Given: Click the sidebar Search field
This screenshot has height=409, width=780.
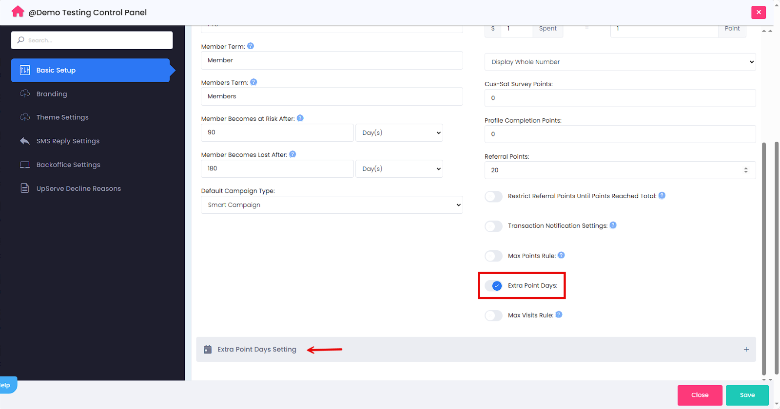Looking at the screenshot, I should tap(92, 40).
